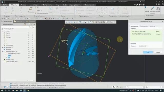Select the Сверху plane in model tree
Viewport: 164px width, 92px height.
click(x=8, y=35)
